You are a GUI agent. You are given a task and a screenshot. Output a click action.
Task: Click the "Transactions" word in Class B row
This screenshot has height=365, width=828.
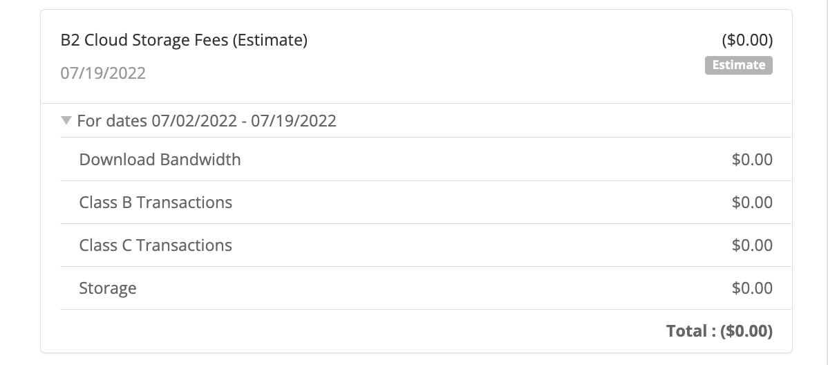point(185,203)
